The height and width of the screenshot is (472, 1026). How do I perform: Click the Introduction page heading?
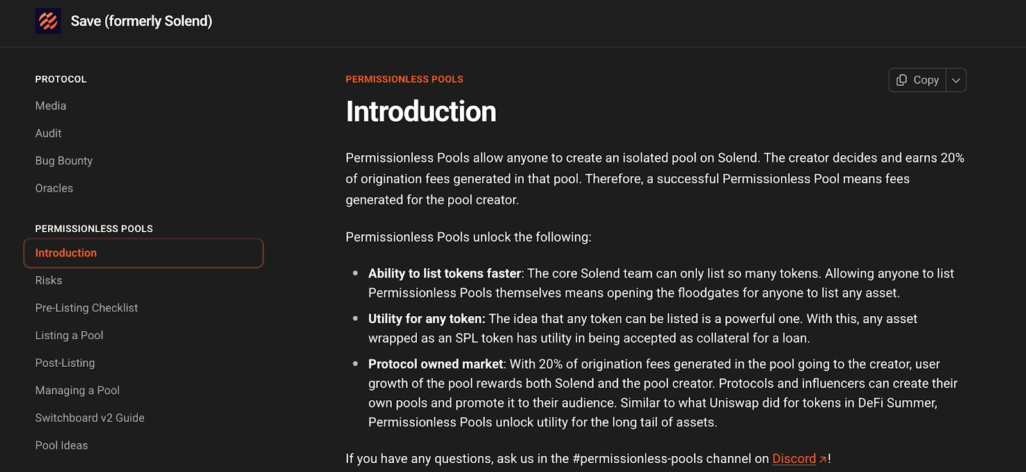pos(421,112)
